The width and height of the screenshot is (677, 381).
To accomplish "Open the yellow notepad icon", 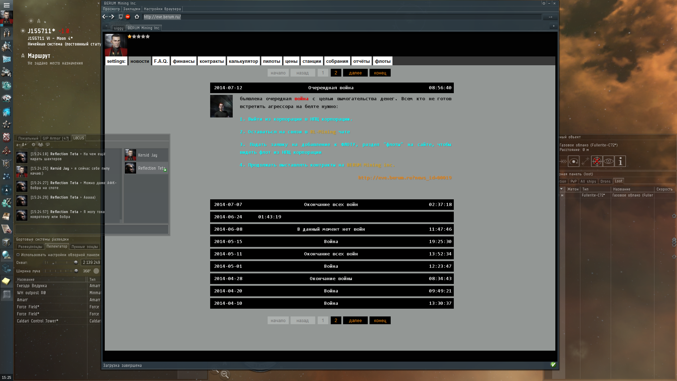I will [x=6, y=281].
